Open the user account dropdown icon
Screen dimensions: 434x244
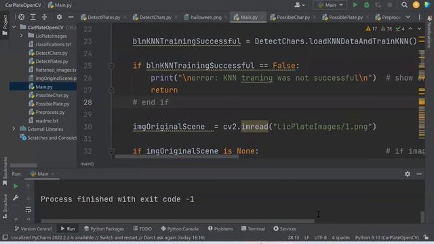[x=300, y=5]
